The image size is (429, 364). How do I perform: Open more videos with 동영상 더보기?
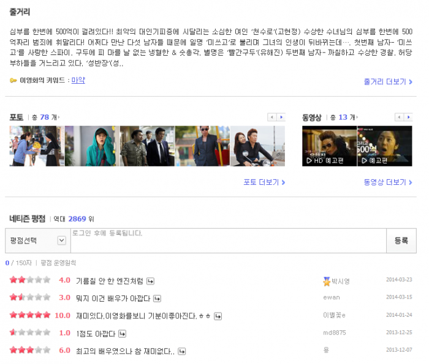click(x=388, y=182)
